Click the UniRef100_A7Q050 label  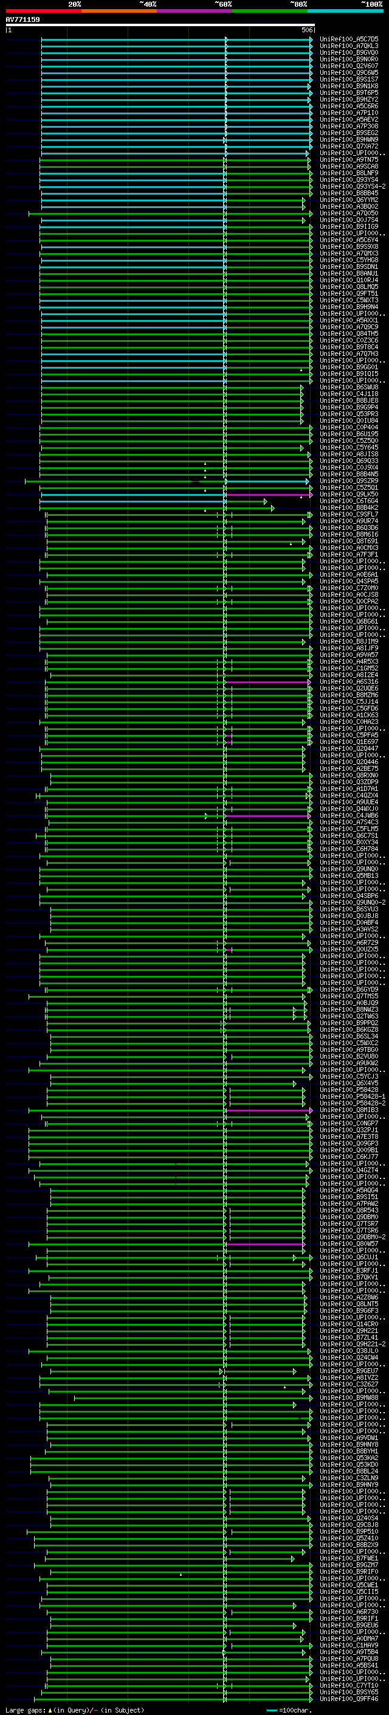tap(349, 213)
